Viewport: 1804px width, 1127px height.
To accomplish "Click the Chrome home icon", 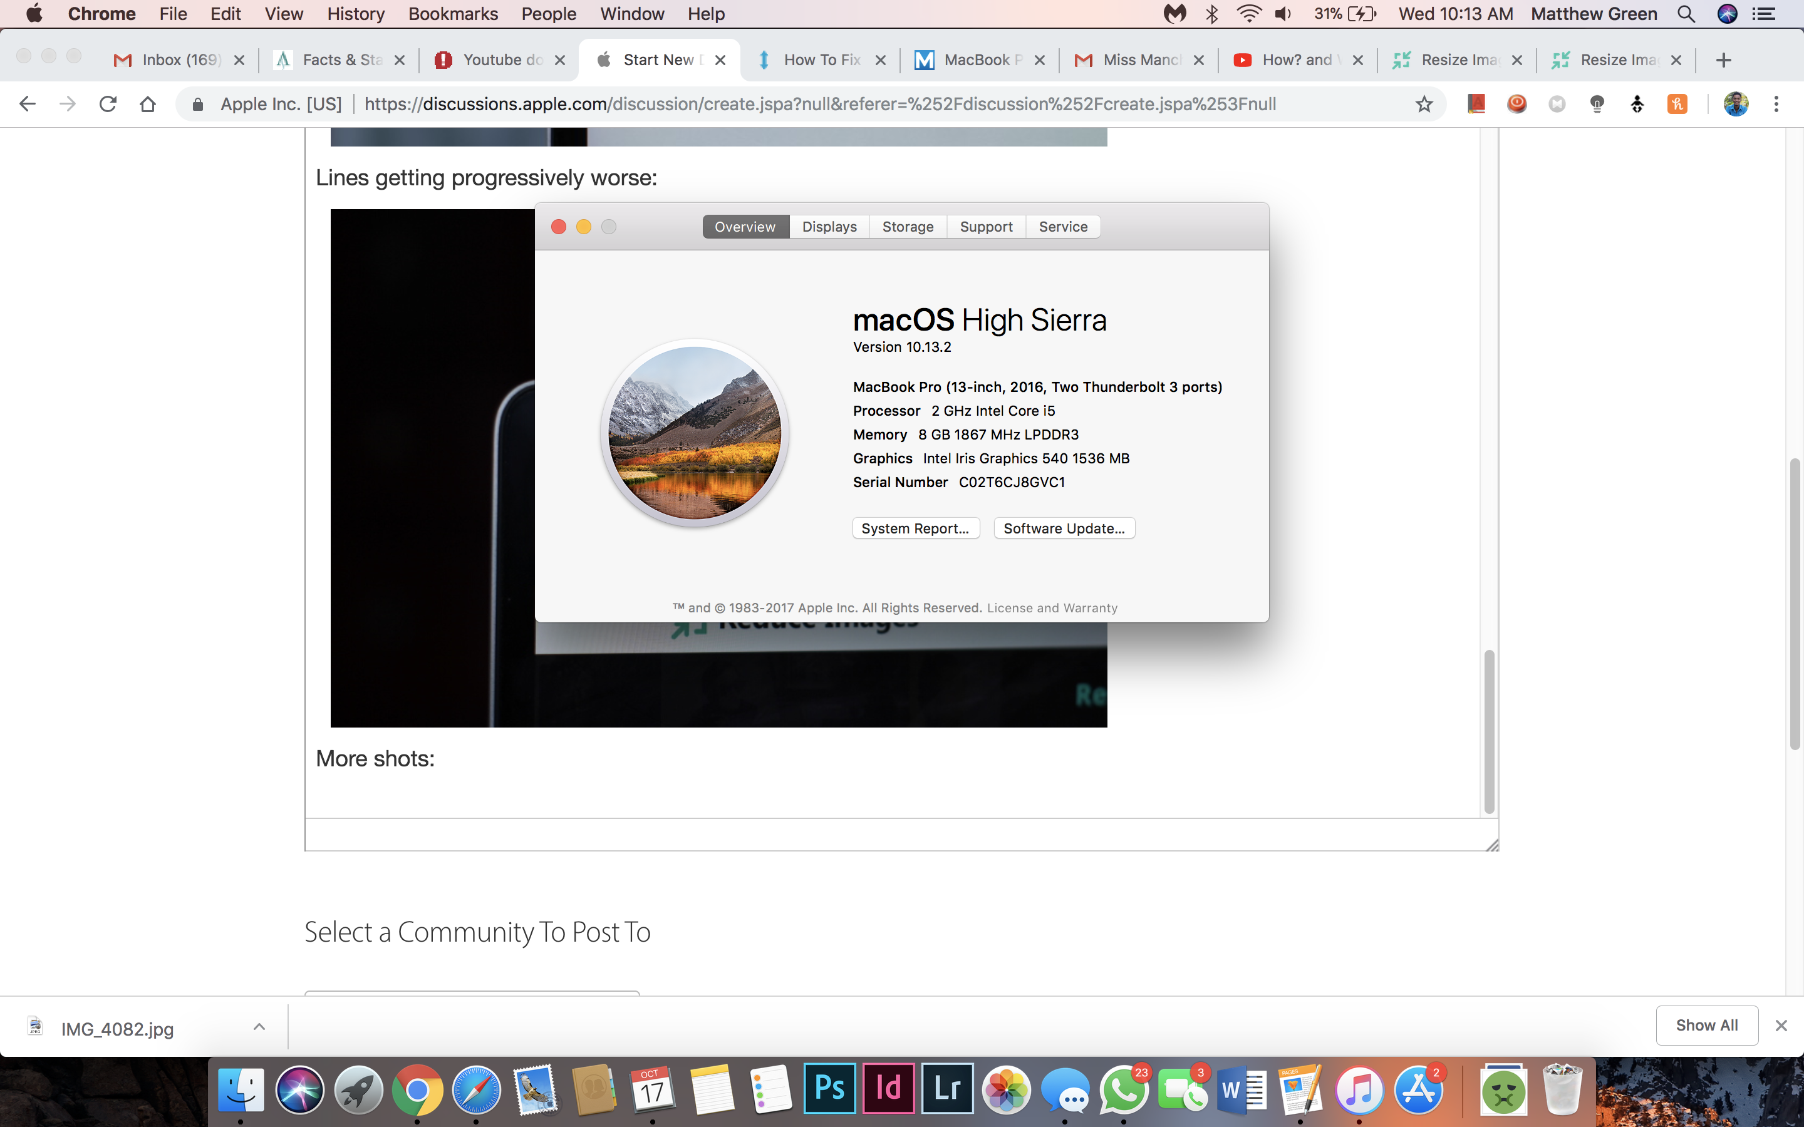I will tap(148, 105).
